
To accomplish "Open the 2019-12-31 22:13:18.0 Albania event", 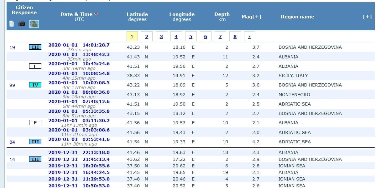I will (79, 152).
